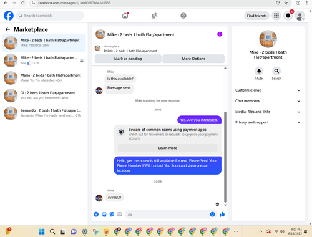Click the conversation header title
The image size is (312, 237).
pos(140,35)
